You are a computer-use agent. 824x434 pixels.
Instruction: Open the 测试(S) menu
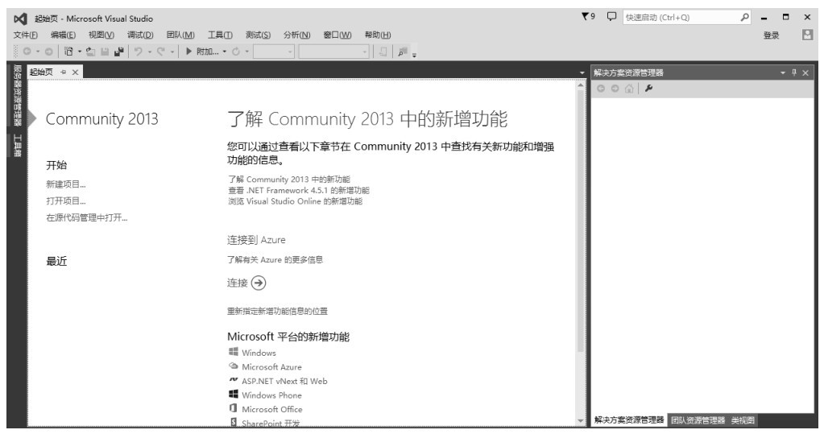pyautogui.click(x=258, y=35)
